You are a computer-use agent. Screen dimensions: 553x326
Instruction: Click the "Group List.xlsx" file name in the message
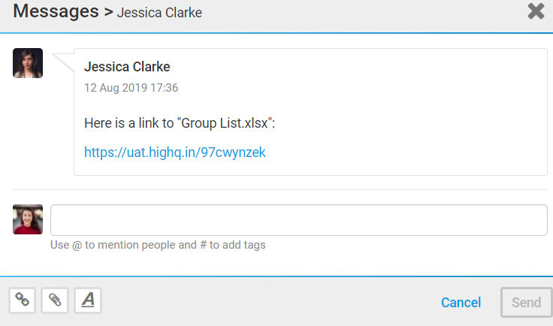(x=225, y=123)
